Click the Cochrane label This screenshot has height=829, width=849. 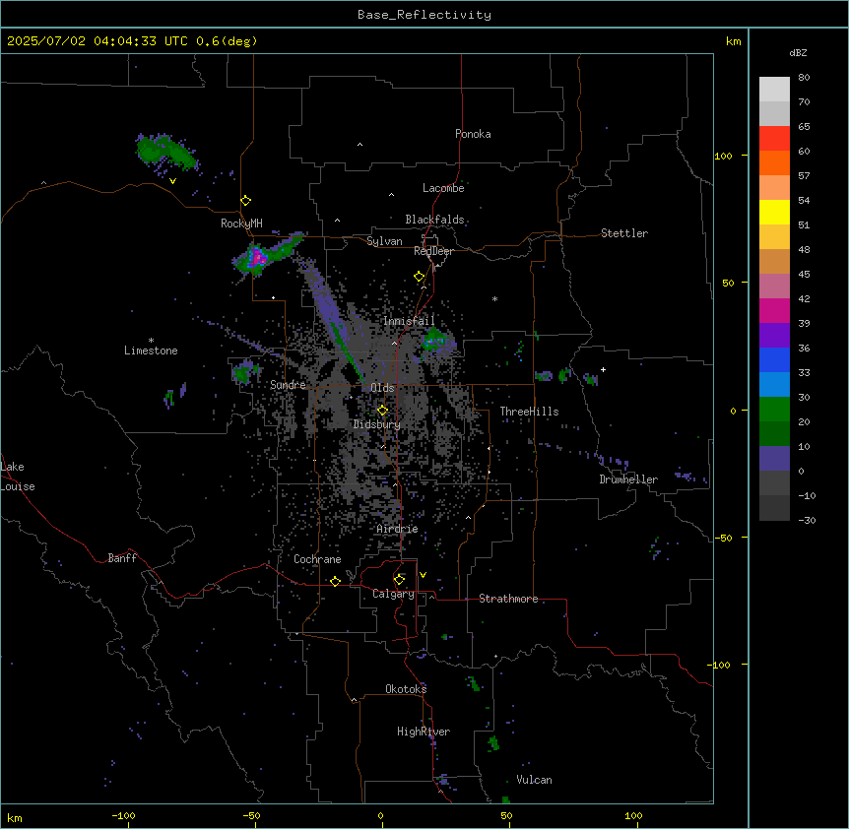[x=317, y=559]
